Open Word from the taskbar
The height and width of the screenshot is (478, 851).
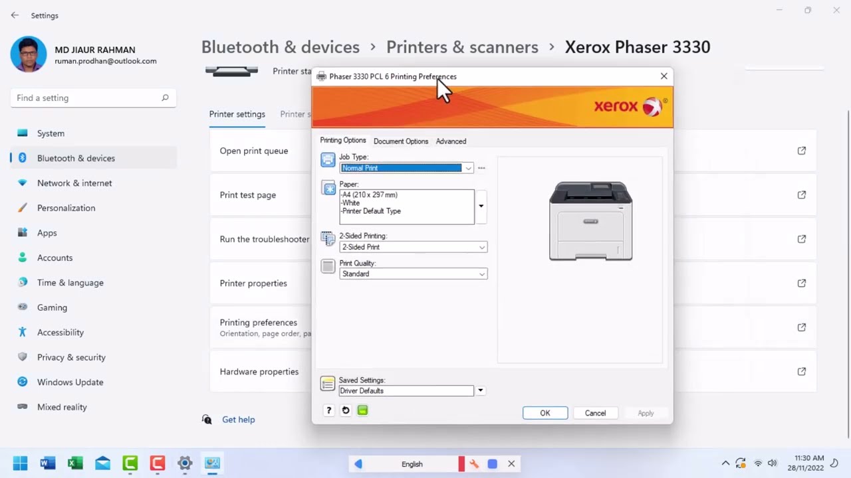click(48, 463)
